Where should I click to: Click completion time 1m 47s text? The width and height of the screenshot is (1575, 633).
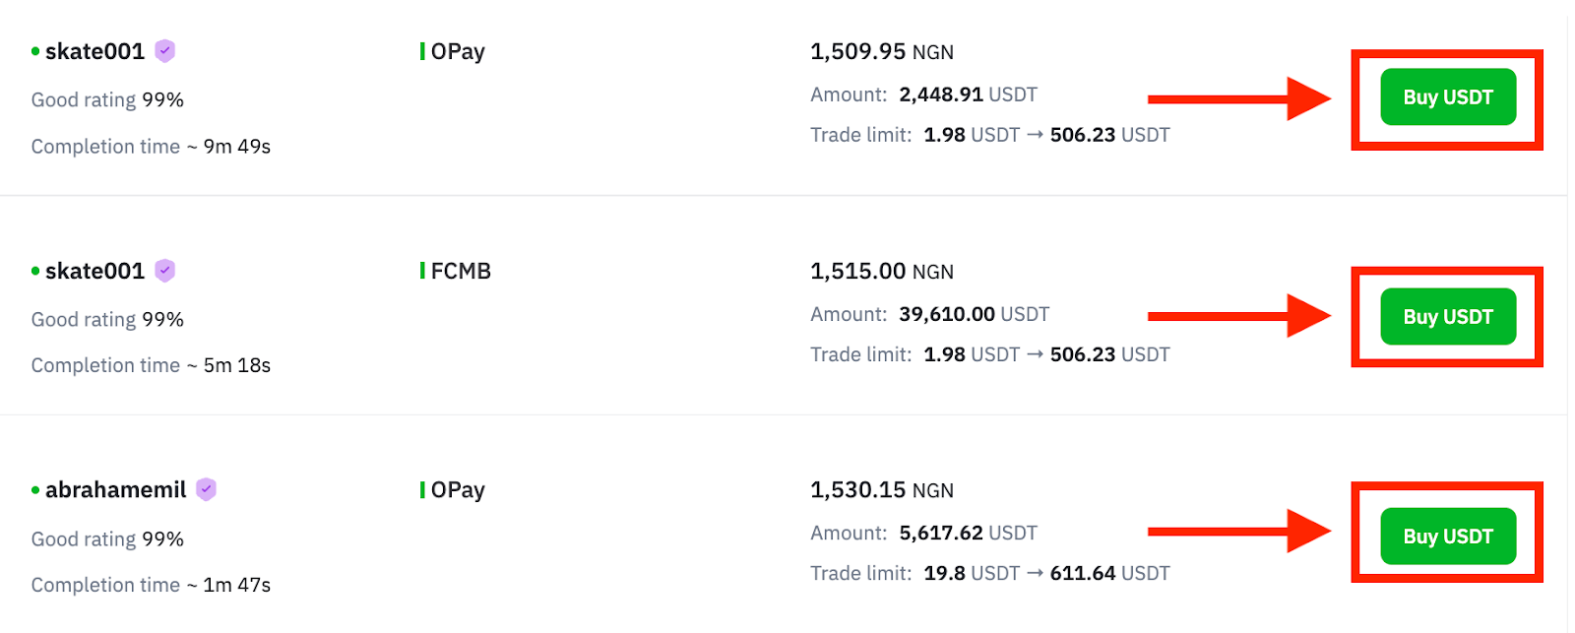pyautogui.click(x=151, y=585)
